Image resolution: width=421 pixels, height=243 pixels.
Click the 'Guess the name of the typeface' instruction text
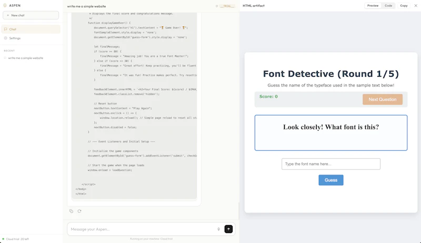pos(331,85)
